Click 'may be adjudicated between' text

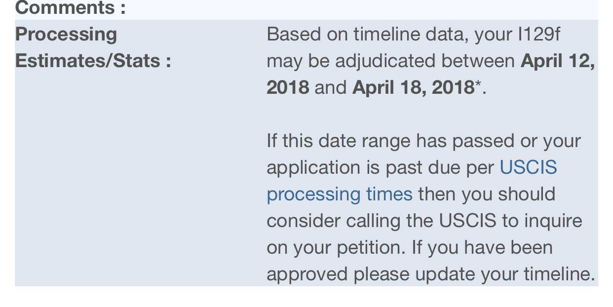[x=391, y=61]
